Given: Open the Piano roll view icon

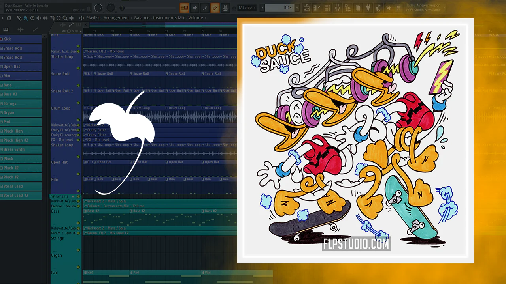Looking at the screenshot, I should click(x=317, y=7).
